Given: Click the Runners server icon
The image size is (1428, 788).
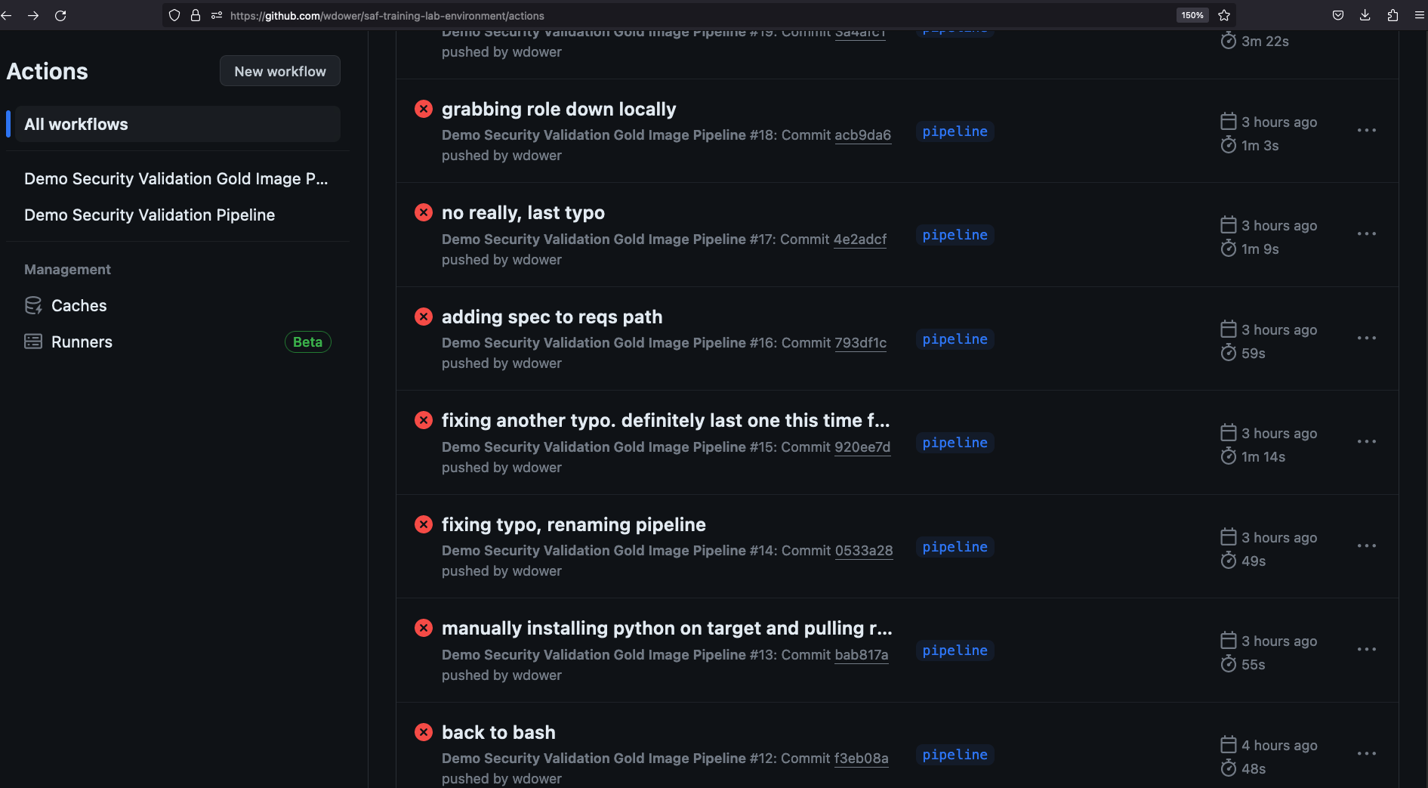Looking at the screenshot, I should coord(33,341).
